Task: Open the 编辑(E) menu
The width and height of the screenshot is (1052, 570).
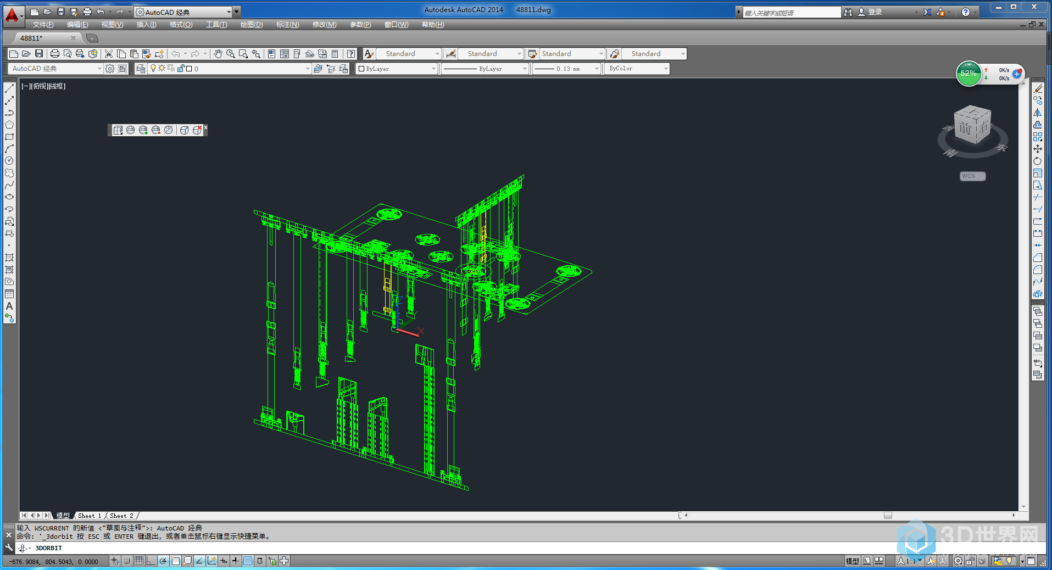Action: tap(77, 25)
